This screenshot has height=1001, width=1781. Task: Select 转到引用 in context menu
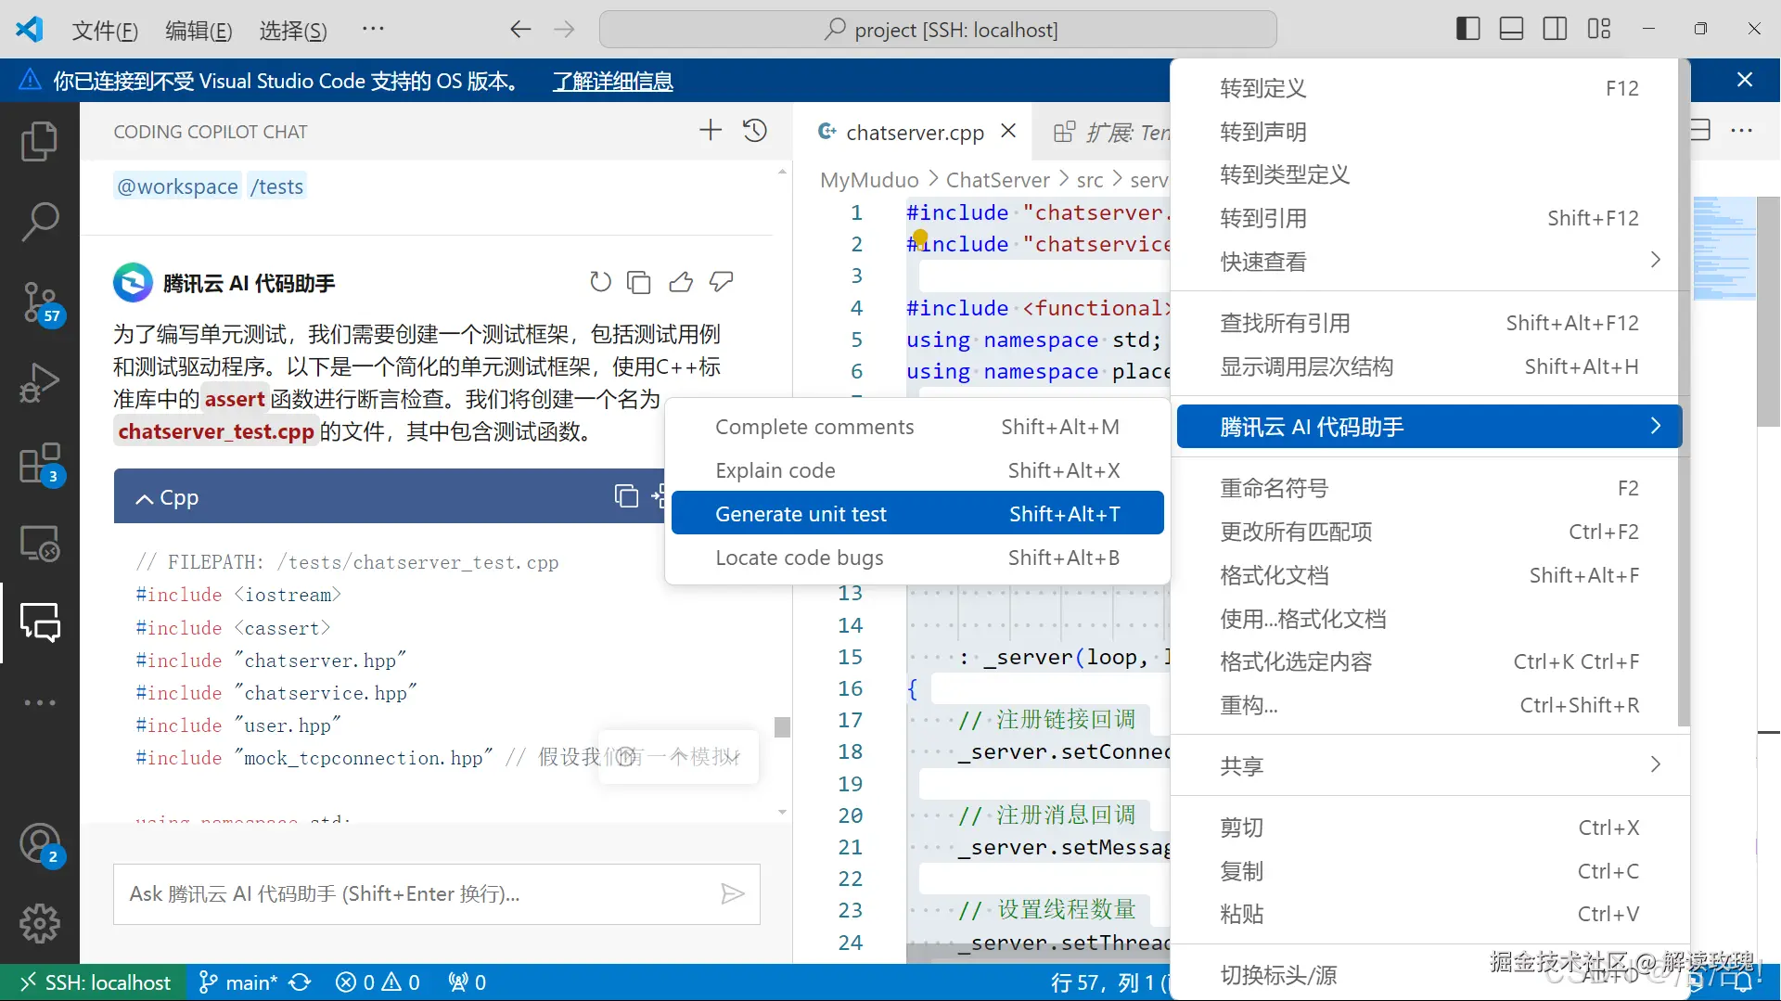pos(1429,218)
